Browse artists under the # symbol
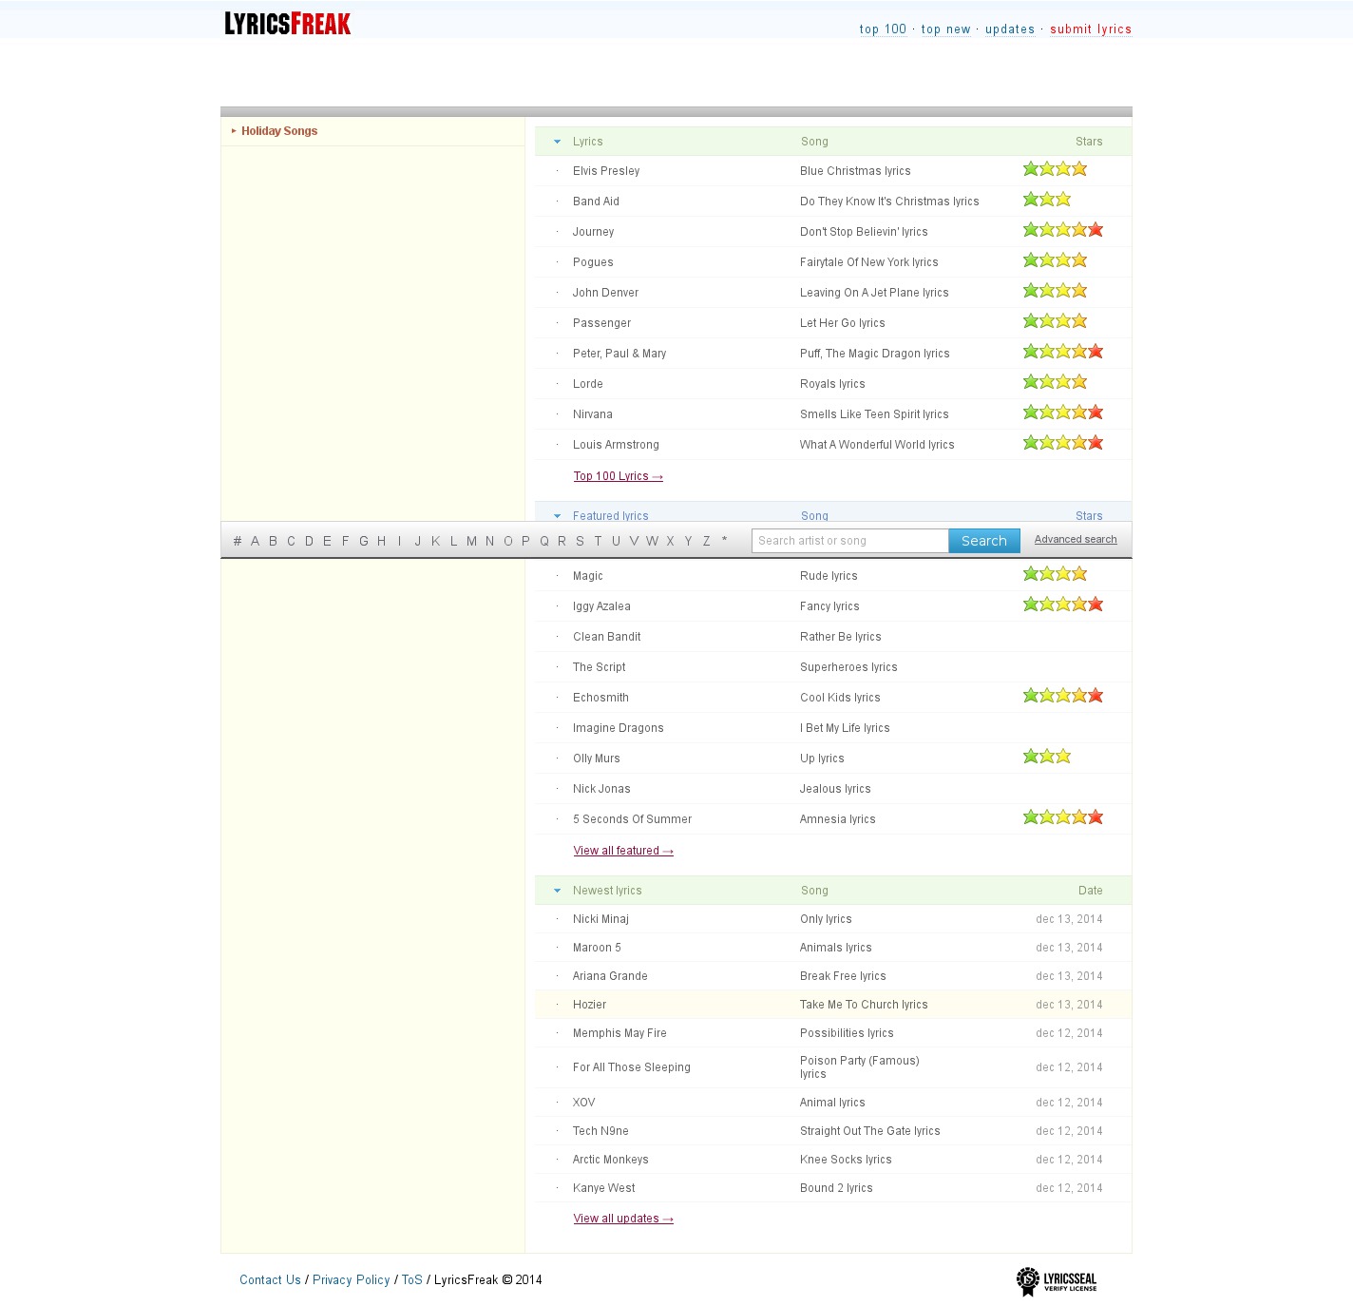Screen dimensions: 1353x1306 (237, 541)
